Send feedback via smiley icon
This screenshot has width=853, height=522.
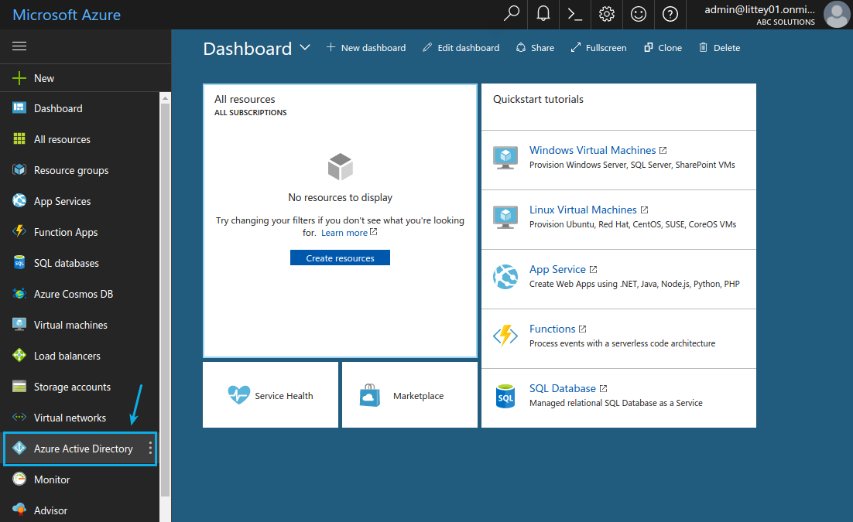pos(638,14)
